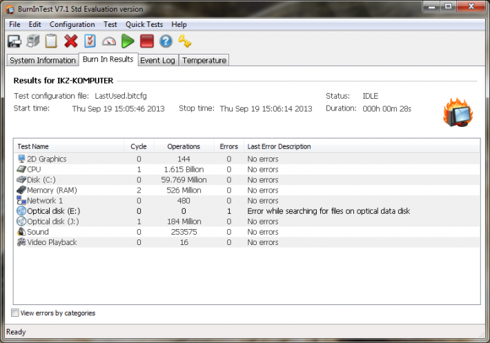
Task: Open the Edit menu
Action: click(x=35, y=24)
